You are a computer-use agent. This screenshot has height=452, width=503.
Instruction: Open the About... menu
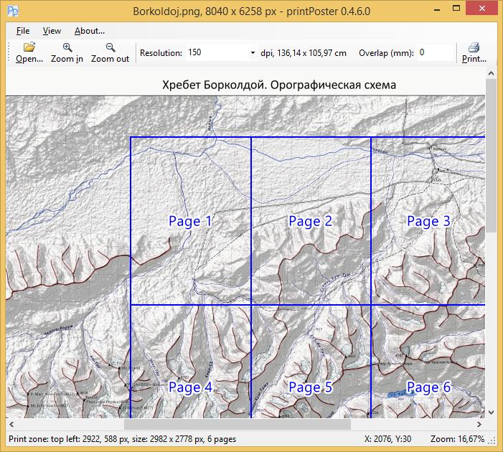click(89, 31)
